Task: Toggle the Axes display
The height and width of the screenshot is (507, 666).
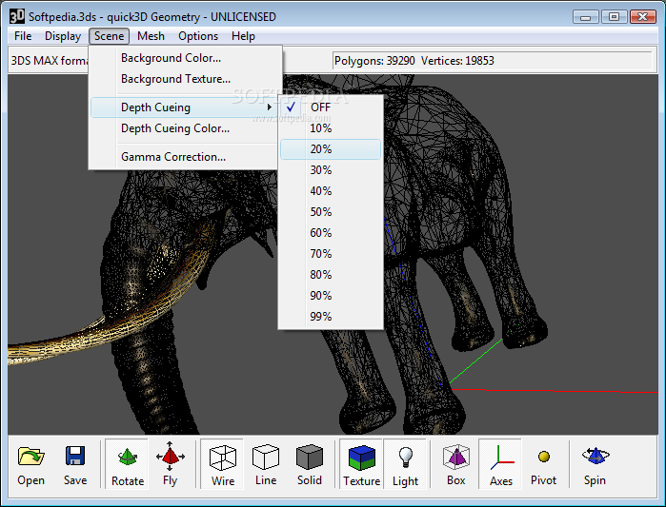Action: (x=501, y=464)
